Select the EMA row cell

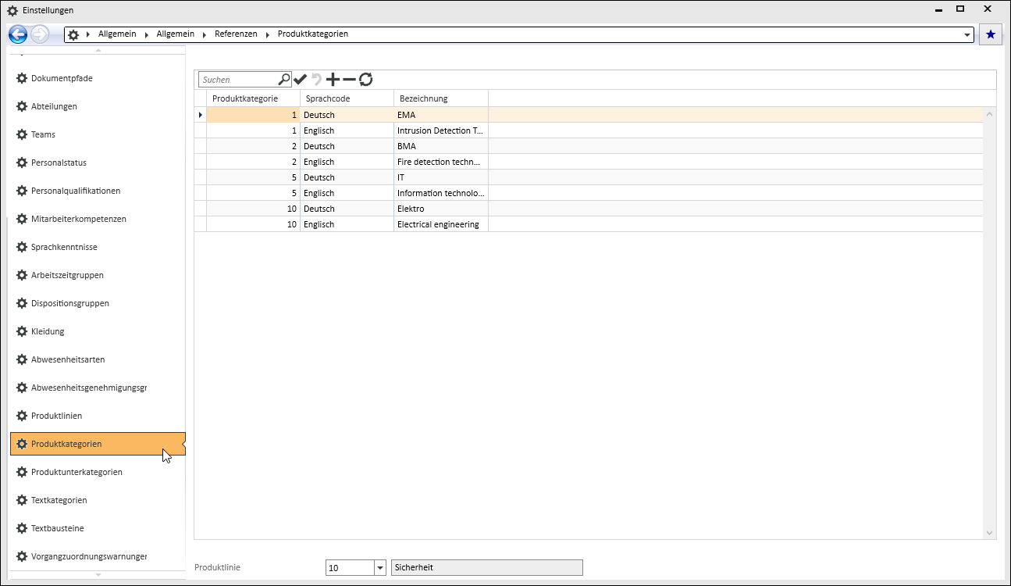[x=441, y=115]
